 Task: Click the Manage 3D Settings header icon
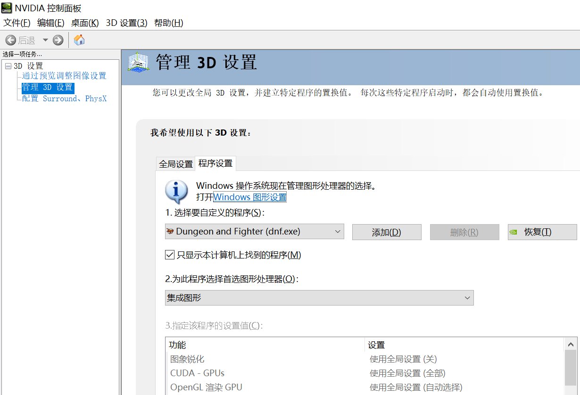click(139, 62)
